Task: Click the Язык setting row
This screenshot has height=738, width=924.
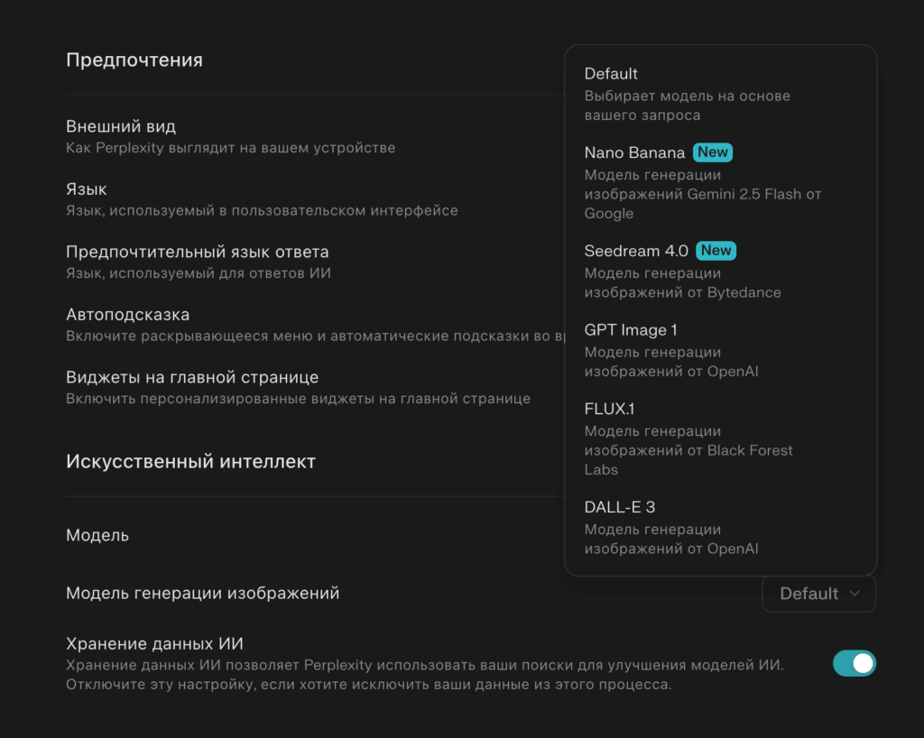Action: coord(87,189)
